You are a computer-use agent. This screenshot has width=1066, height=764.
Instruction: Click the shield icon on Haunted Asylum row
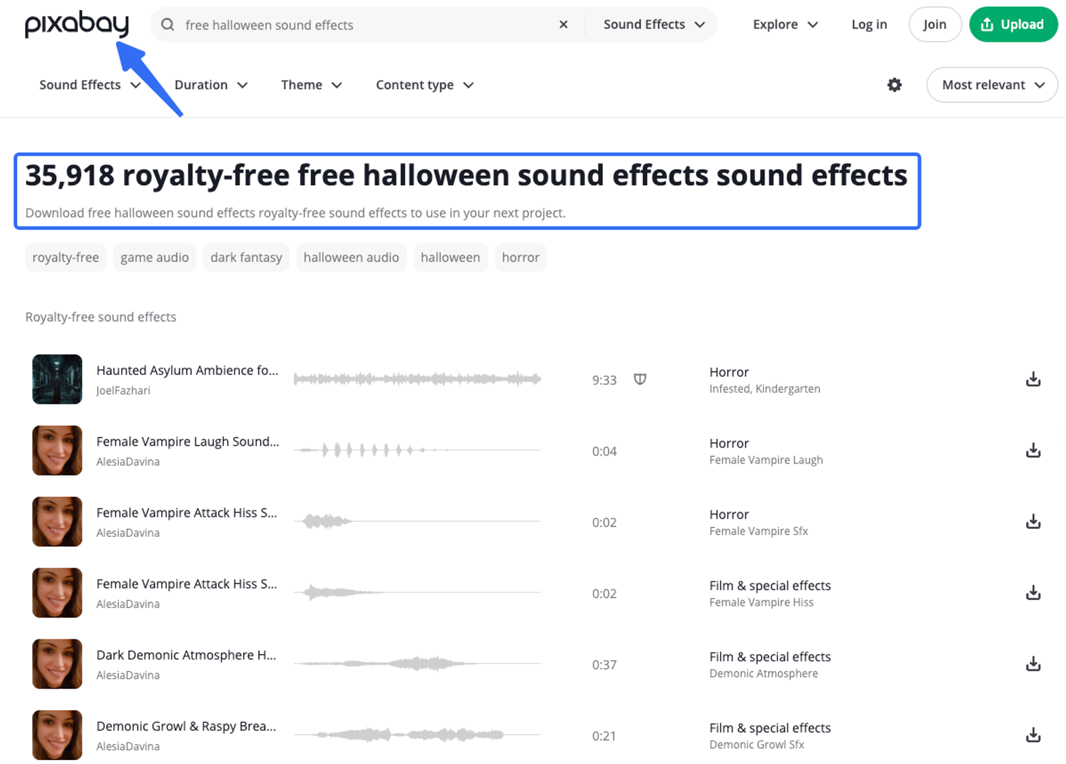tap(640, 379)
